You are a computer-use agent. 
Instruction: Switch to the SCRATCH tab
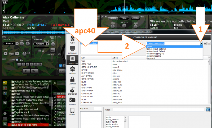135,18
